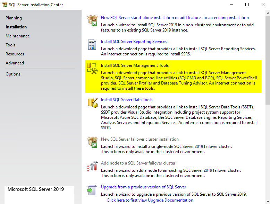Viewport: 270px width, 204px height.
Task: Click the upgrade from previous version icon
Action: pos(92,190)
